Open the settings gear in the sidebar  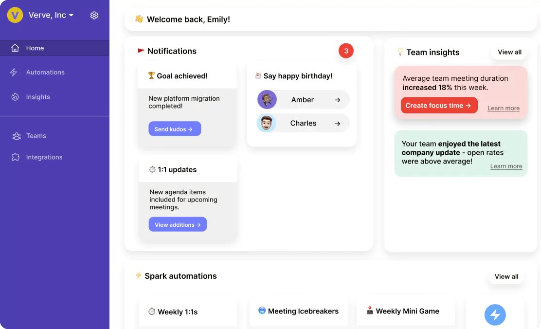[x=94, y=15]
